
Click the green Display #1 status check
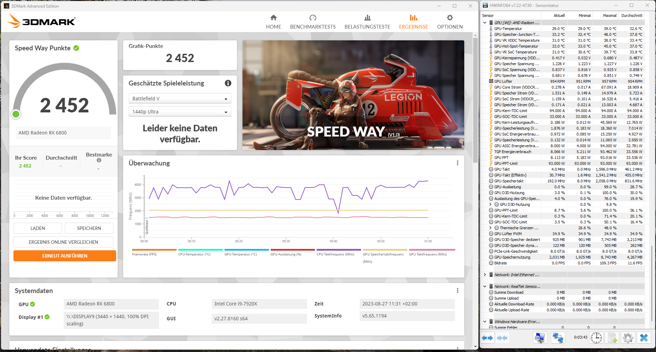[x=47, y=317]
